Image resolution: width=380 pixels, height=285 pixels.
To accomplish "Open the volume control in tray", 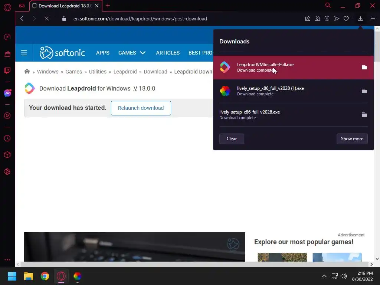I will click(344, 276).
